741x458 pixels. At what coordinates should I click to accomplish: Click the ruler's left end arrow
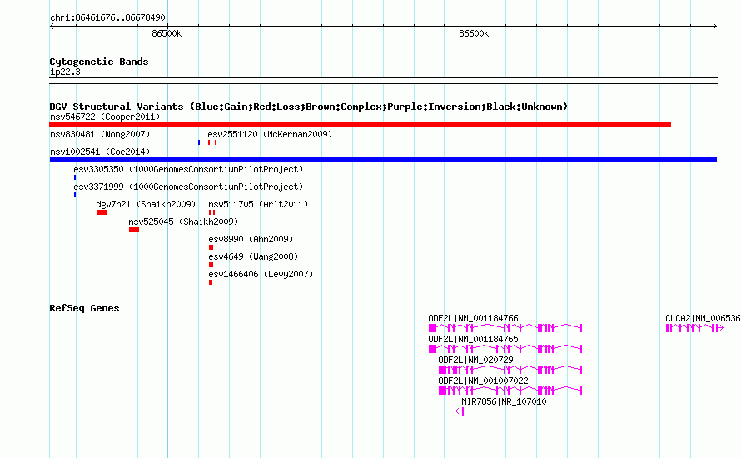click(52, 27)
